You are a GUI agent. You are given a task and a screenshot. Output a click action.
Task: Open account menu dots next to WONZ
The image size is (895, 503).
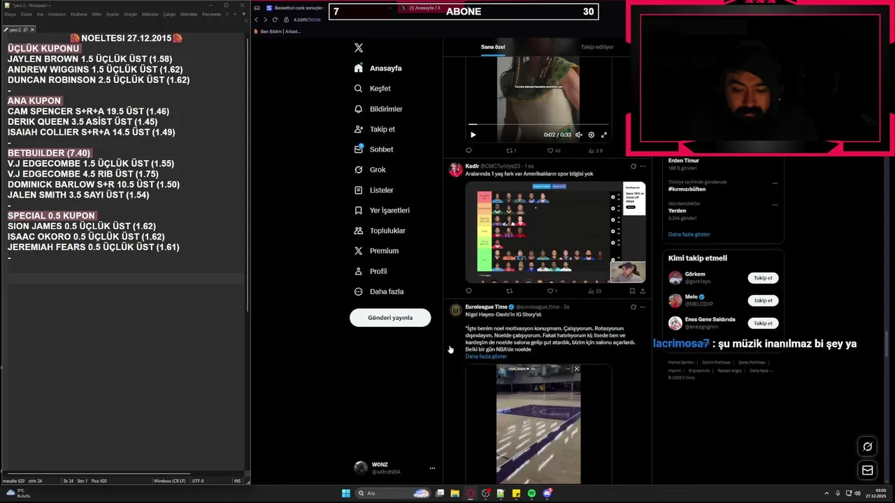tap(432, 468)
